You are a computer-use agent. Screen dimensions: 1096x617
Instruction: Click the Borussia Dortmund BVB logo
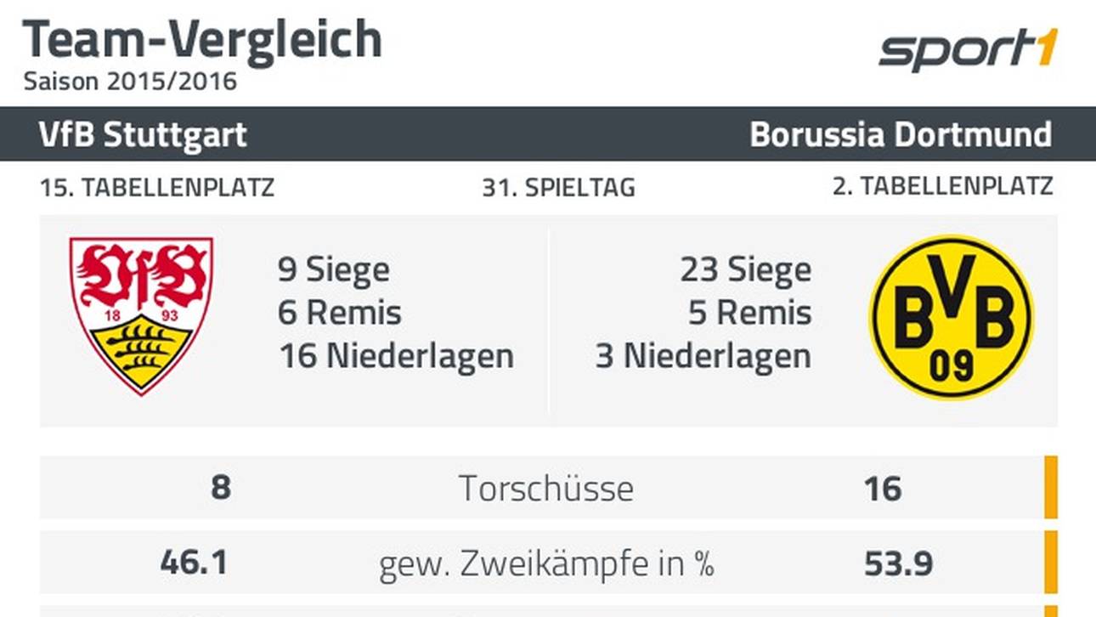(952, 317)
